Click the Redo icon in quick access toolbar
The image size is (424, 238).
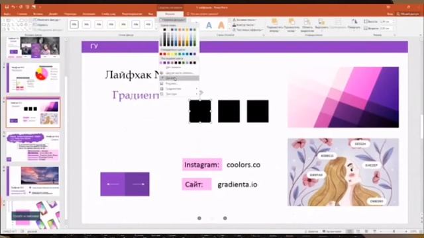tap(21, 7)
